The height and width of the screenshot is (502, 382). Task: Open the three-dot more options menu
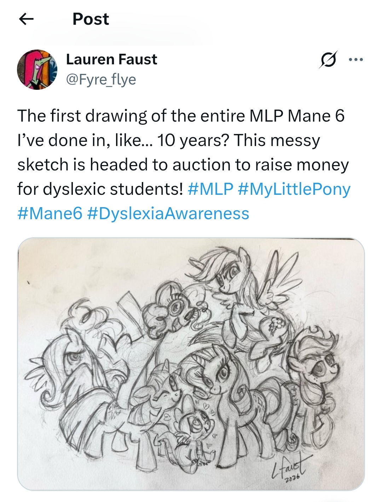(355, 59)
